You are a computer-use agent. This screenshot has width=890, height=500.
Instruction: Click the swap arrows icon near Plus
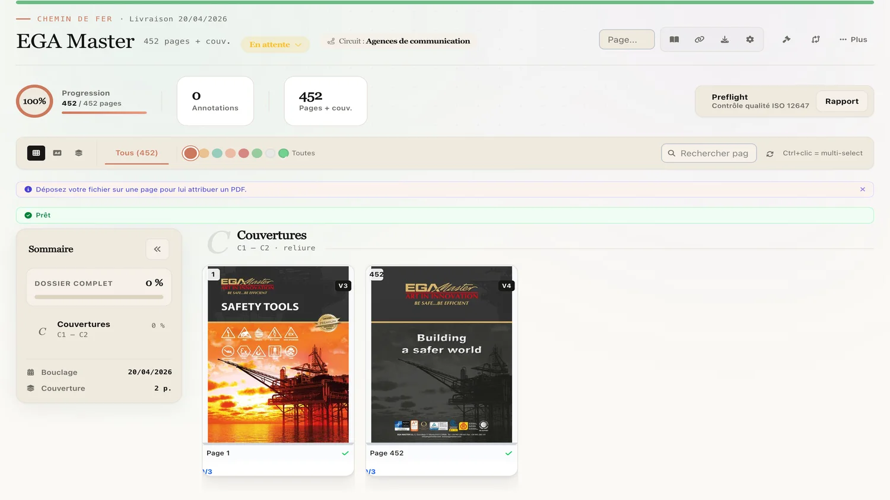pyautogui.click(x=816, y=40)
